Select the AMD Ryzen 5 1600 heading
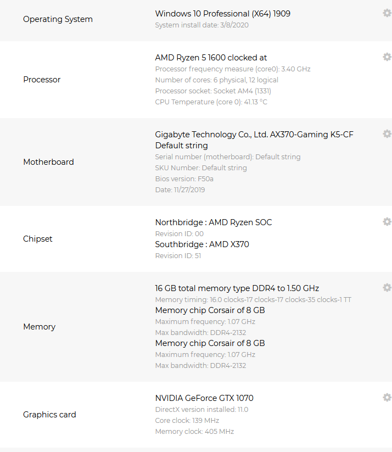Image resolution: width=392 pixels, height=452 pixels. point(211,58)
